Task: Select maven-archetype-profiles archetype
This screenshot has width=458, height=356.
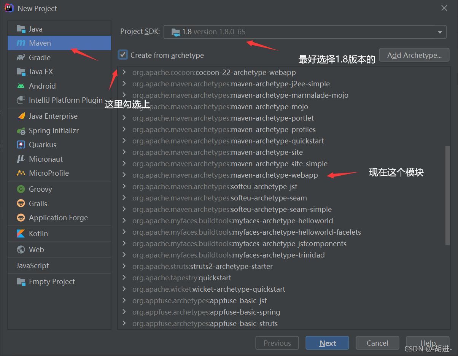Action: pos(224,129)
